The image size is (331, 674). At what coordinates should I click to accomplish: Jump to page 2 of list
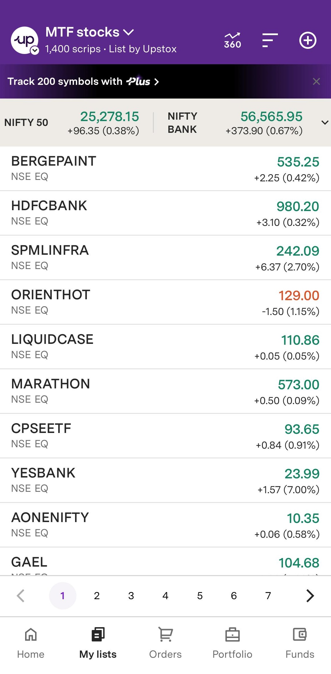coord(97,596)
